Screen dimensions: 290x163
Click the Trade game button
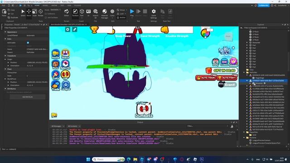55,86
